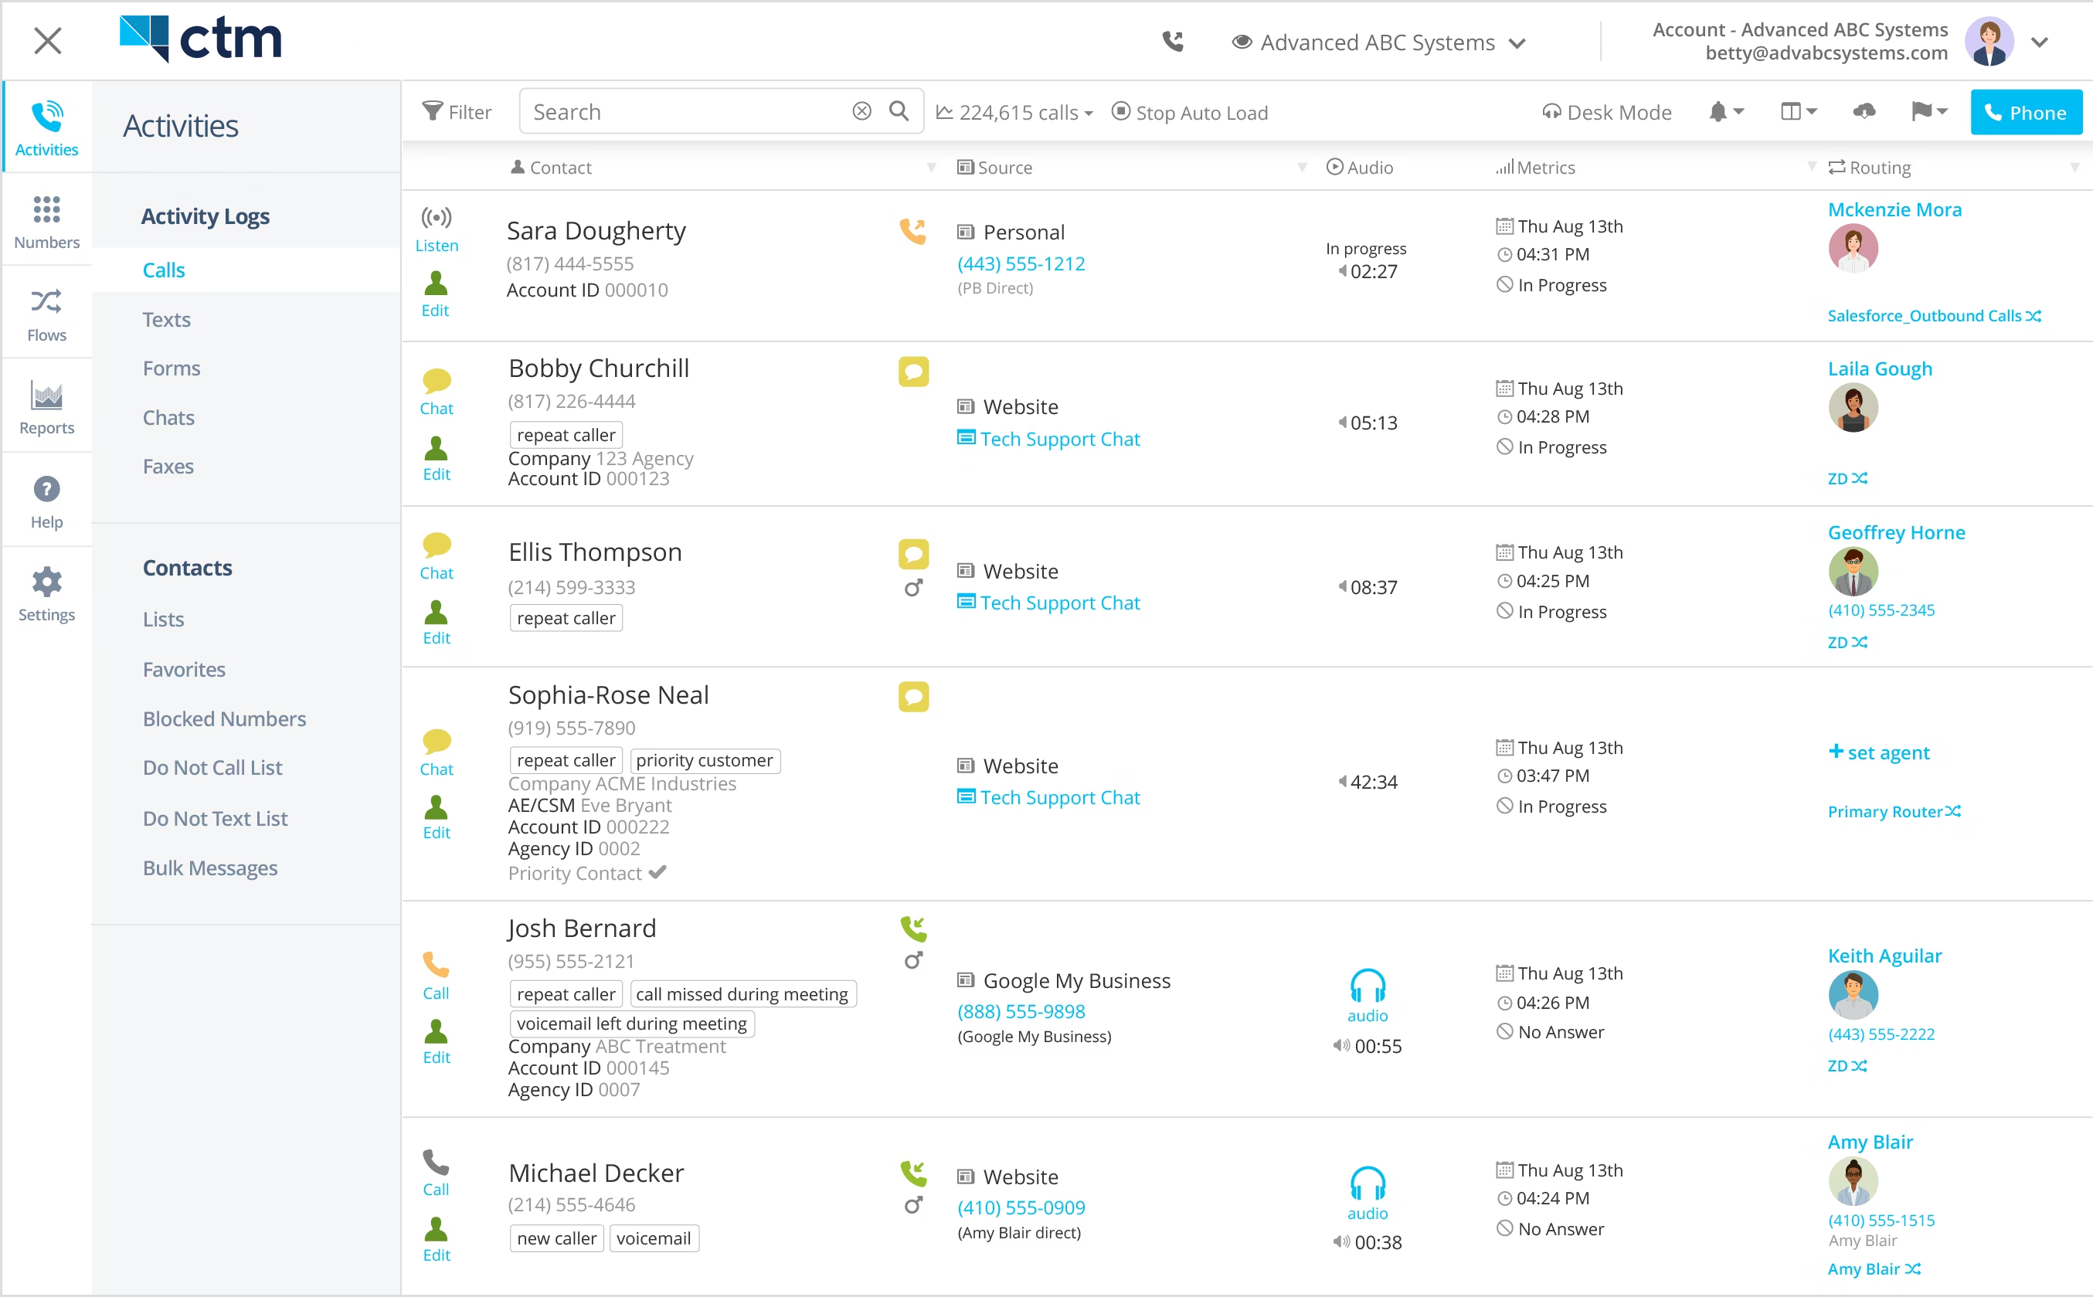Listen to Sara Dougherty's live call
Screen dimensions: 2093x1297
[x=436, y=227]
